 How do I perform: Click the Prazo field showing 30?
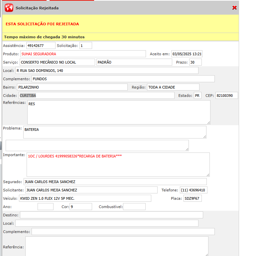[x=195, y=62]
